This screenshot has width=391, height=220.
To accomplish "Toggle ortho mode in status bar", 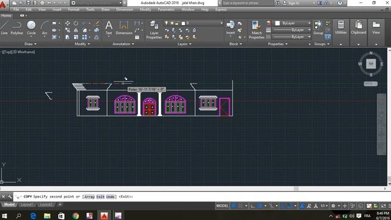I will point(252,206).
